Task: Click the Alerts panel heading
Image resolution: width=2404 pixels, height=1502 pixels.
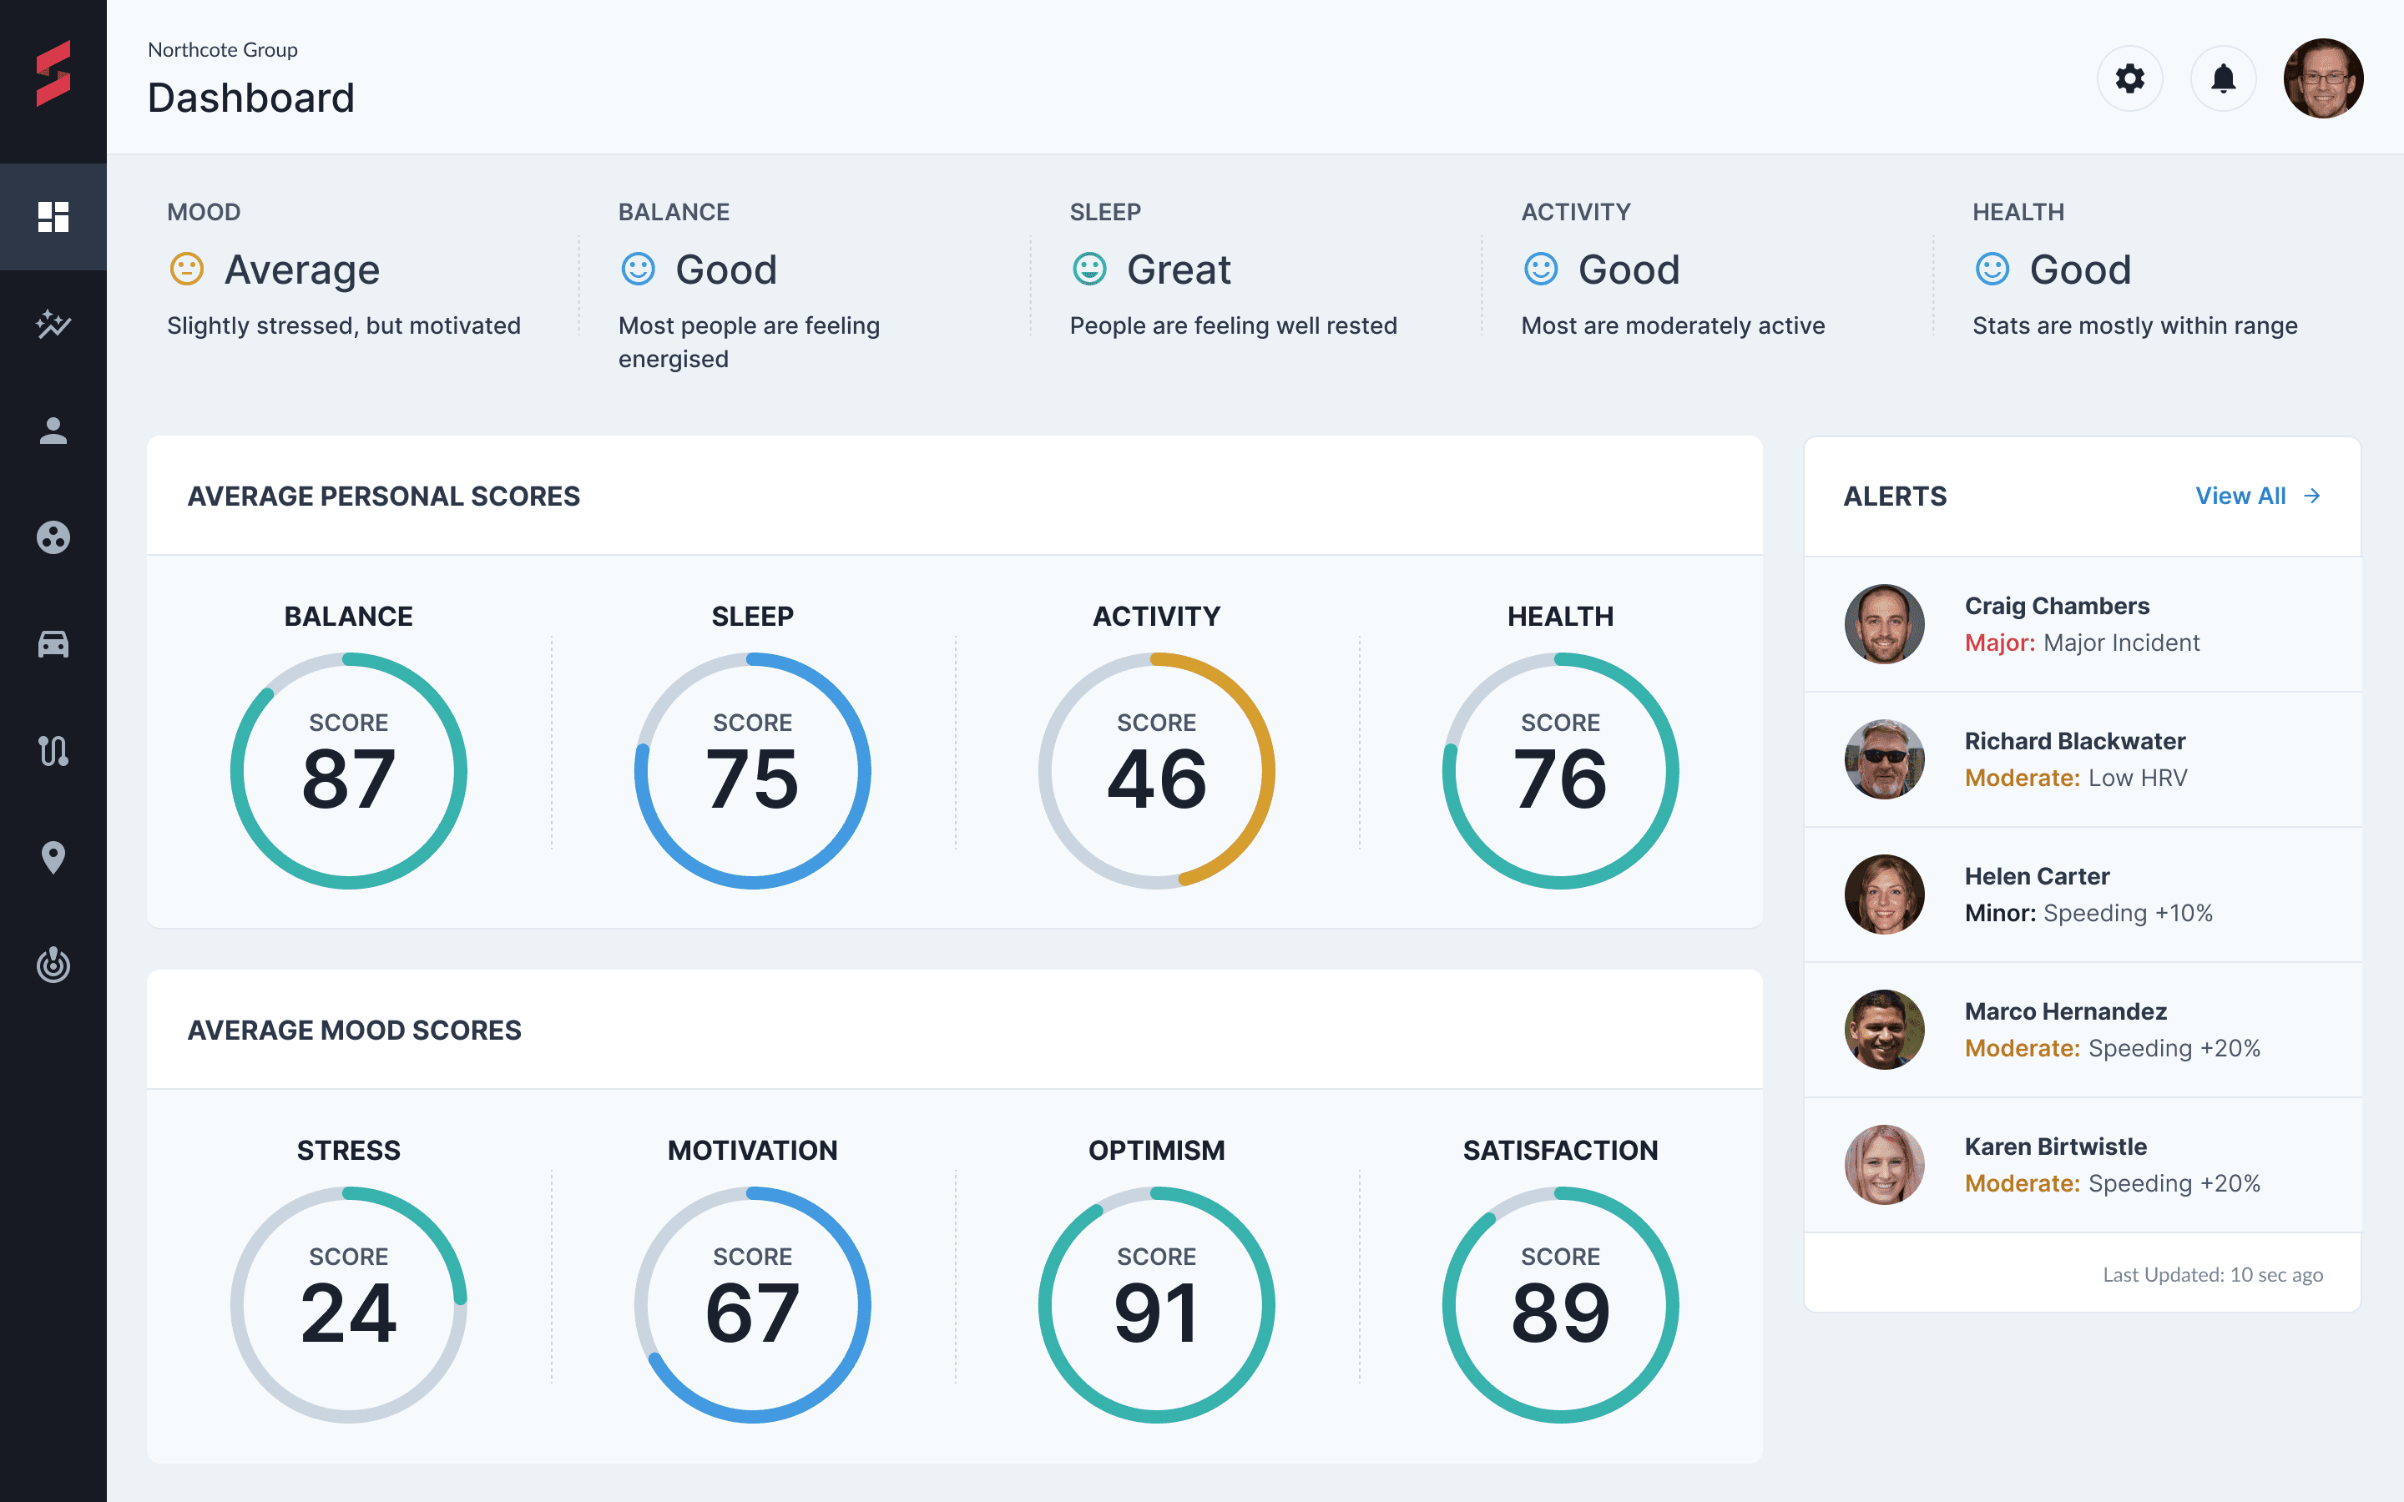Action: (x=1894, y=496)
